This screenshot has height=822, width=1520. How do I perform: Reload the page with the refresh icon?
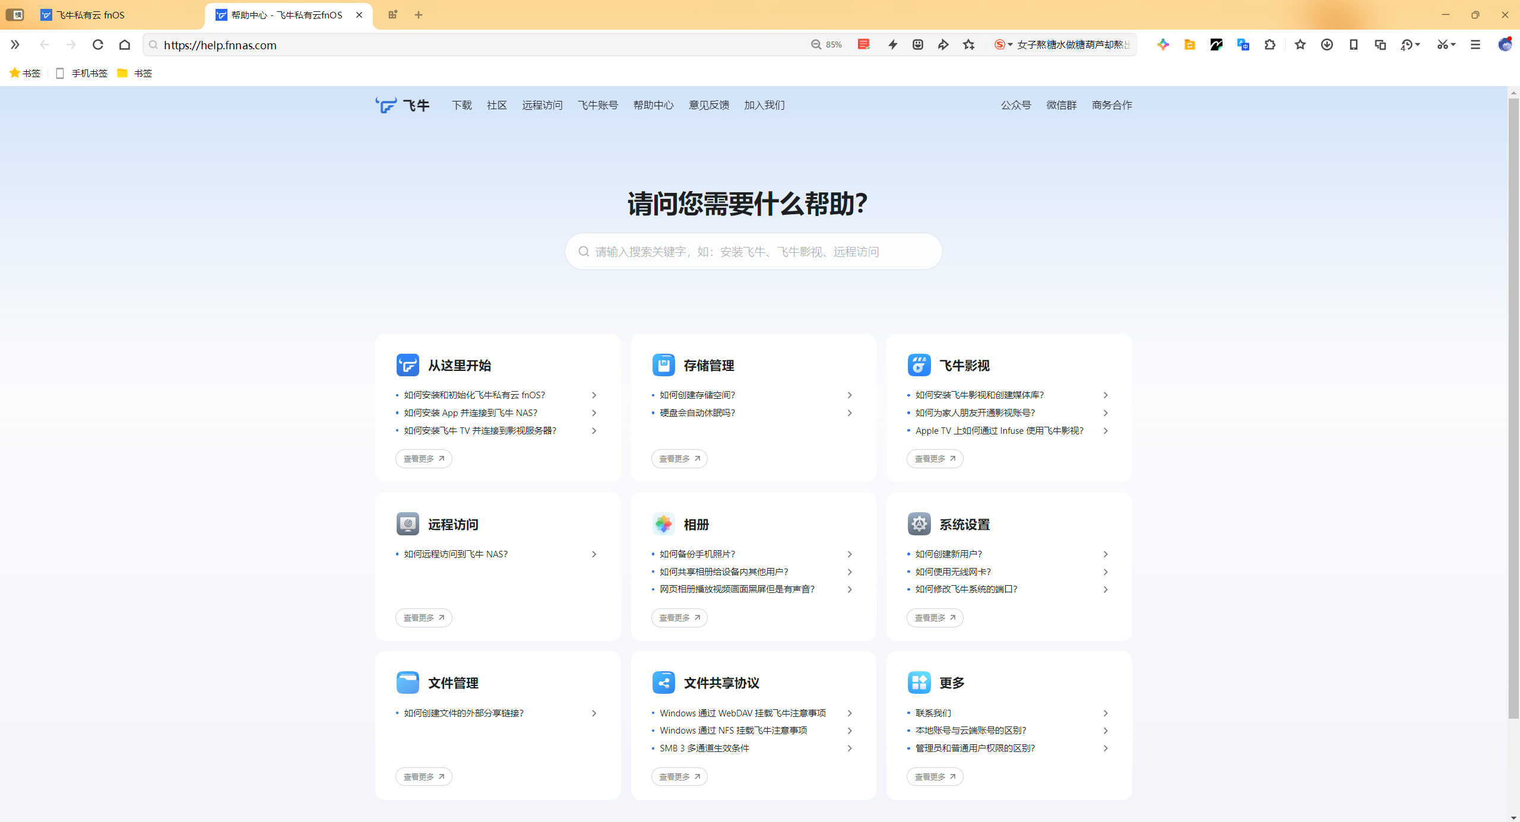[98, 45]
